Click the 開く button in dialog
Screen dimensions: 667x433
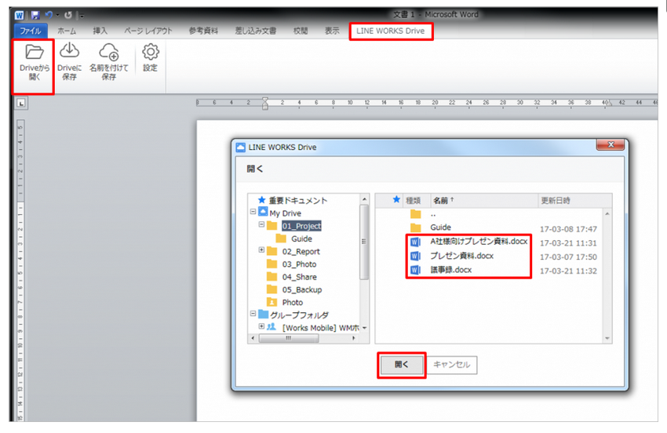[400, 365]
